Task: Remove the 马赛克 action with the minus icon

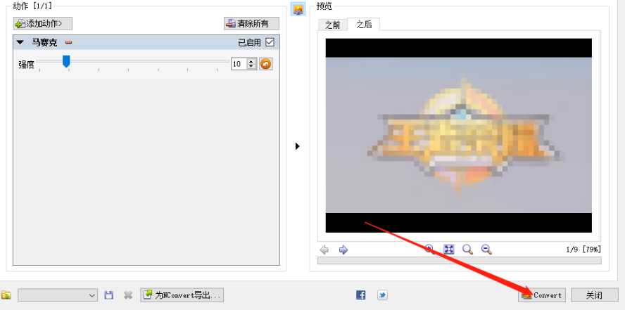Action: (68, 42)
